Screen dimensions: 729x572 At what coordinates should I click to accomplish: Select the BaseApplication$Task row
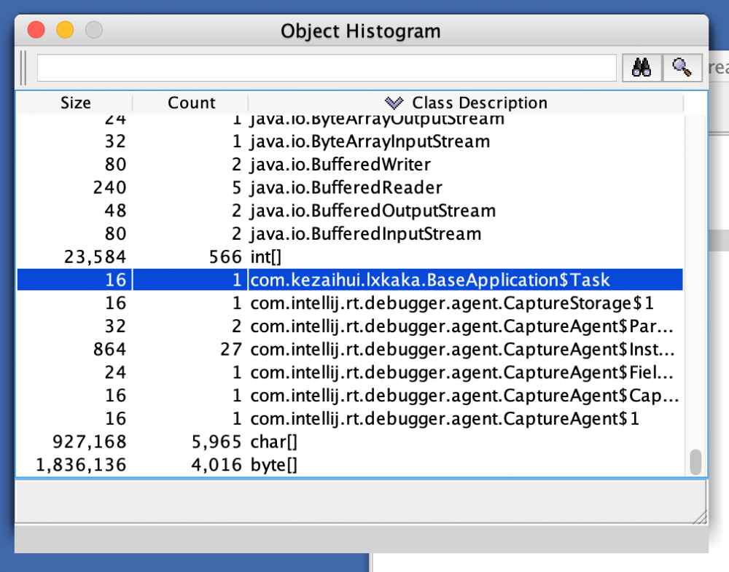[350, 280]
